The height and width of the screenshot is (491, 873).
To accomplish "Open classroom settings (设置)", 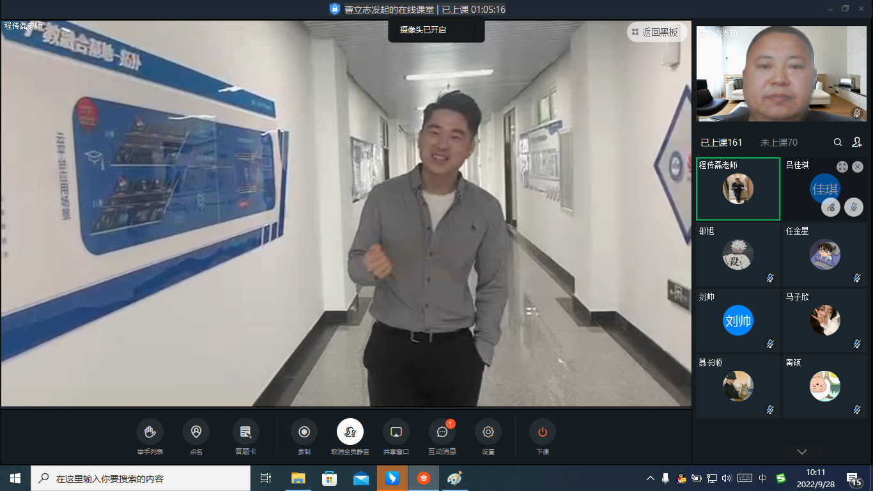I will point(488,432).
